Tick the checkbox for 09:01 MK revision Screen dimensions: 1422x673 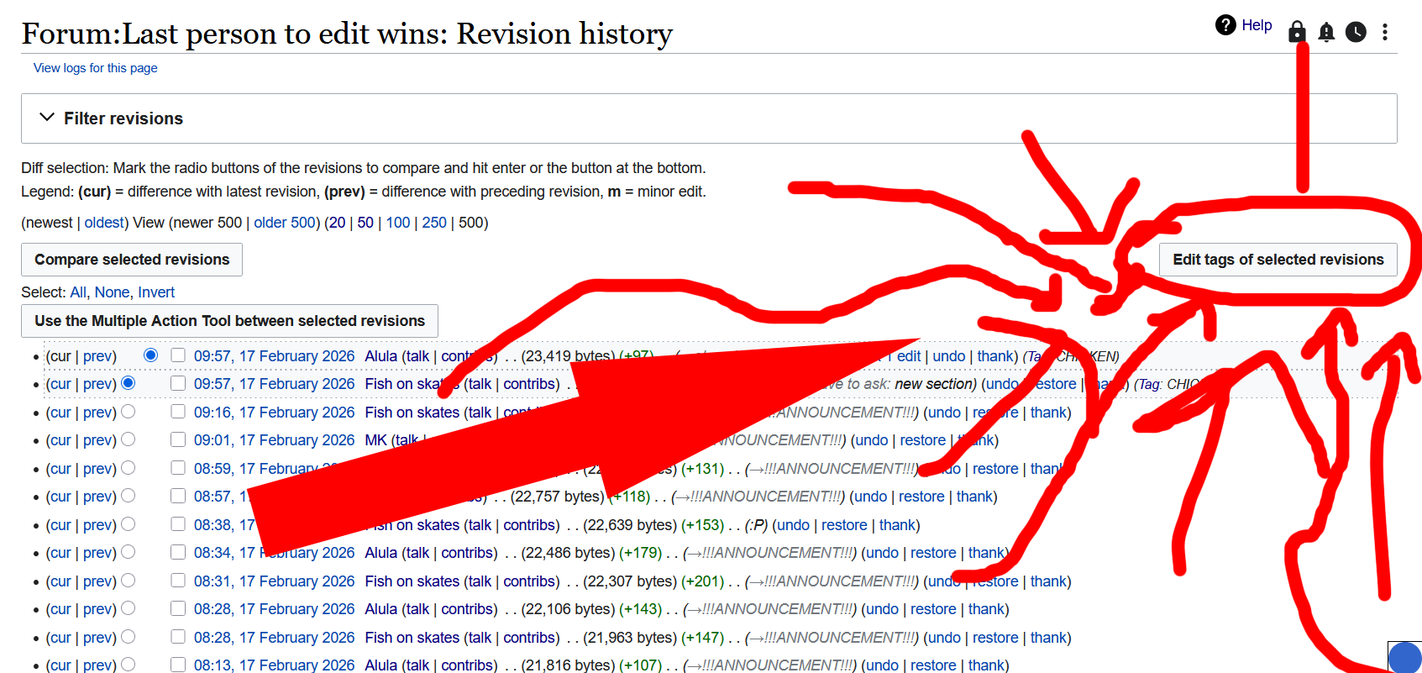click(178, 439)
